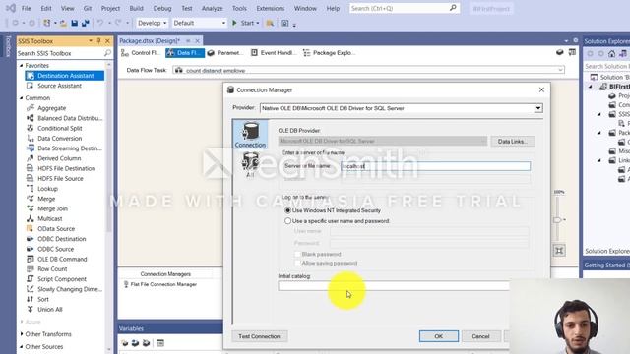The height and width of the screenshot is (354, 630).
Task: Pick the Aggregate transform icon
Action: coord(31,108)
